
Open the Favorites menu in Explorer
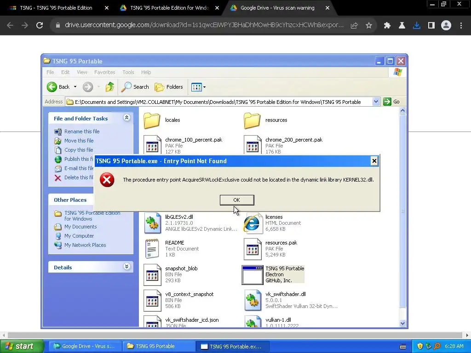point(104,72)
